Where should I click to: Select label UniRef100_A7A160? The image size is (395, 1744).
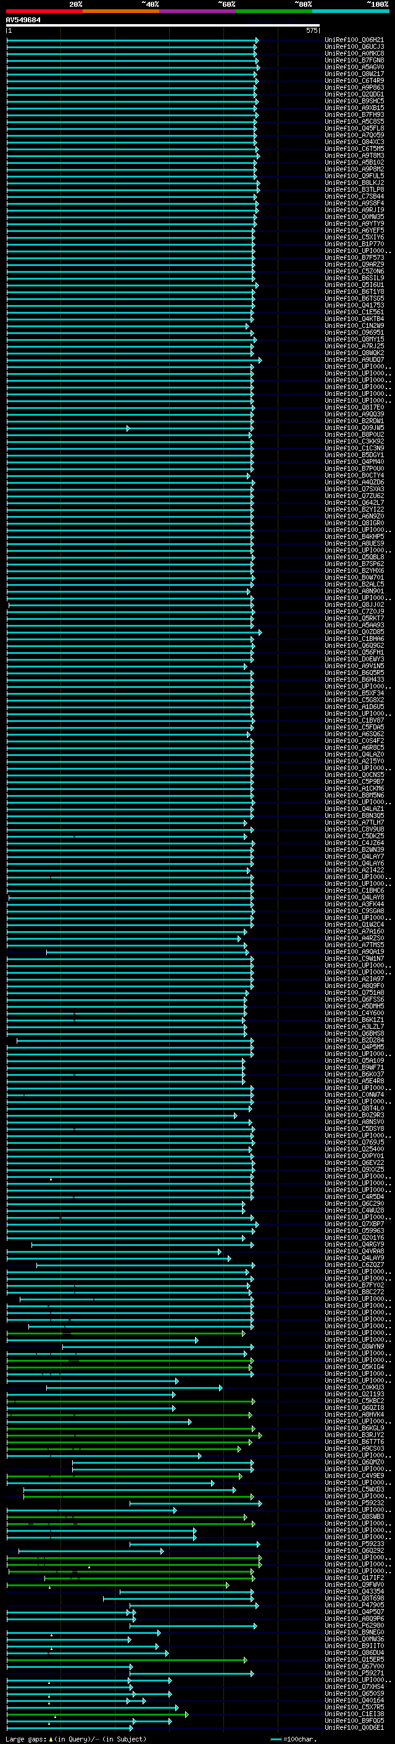coord(354,931)
